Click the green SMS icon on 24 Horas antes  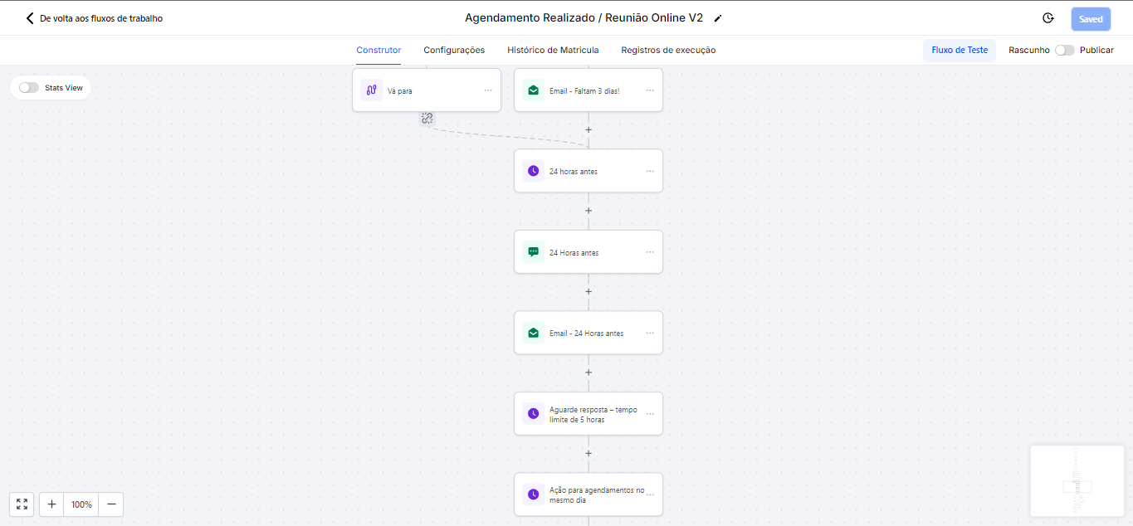point(534,252)
